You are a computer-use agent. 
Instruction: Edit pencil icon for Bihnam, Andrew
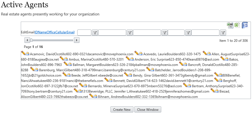coord(91,95)
